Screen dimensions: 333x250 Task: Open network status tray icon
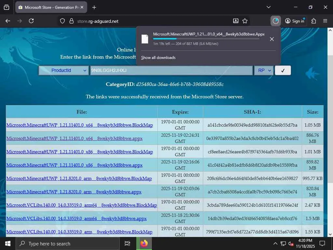(283, 243)
